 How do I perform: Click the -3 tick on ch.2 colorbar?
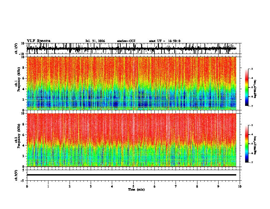click(251, 125)
